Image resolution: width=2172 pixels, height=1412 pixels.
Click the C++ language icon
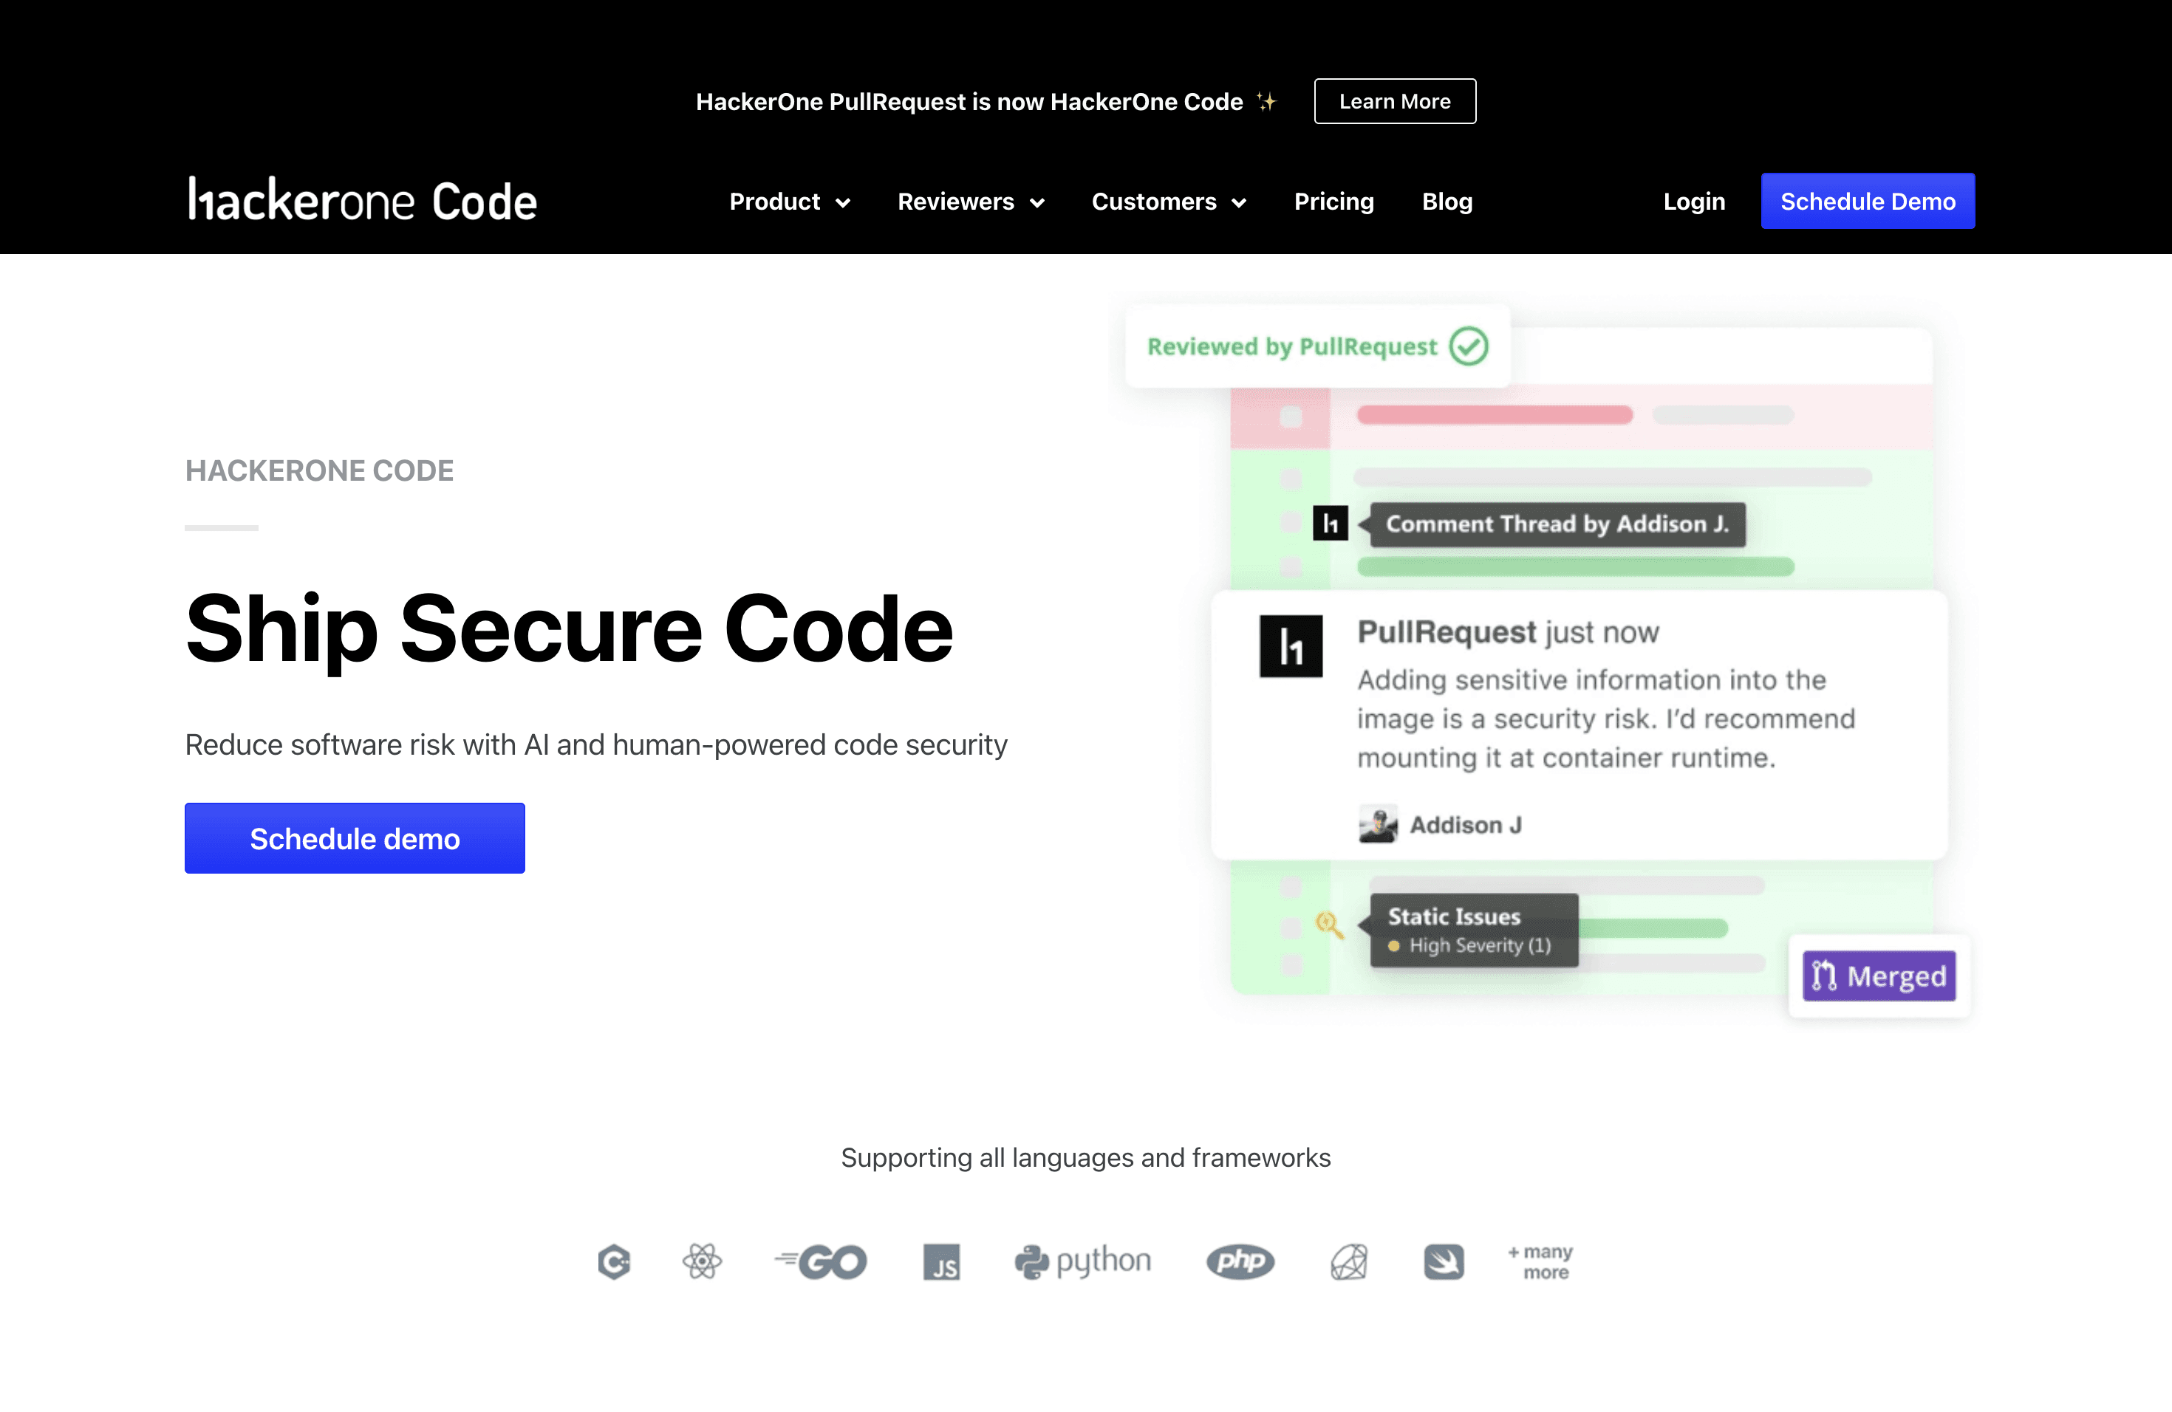pyautogui.click(x=614, y=1262)
